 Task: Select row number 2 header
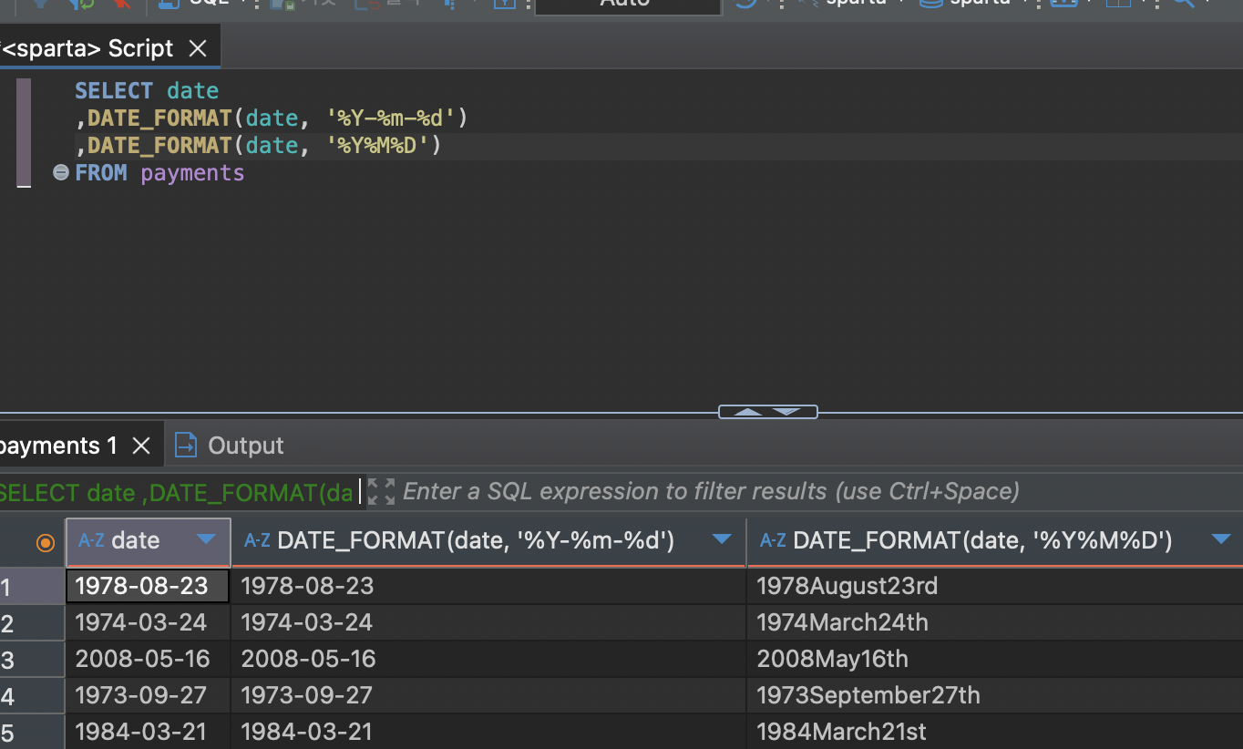click(x=32, y=623)
